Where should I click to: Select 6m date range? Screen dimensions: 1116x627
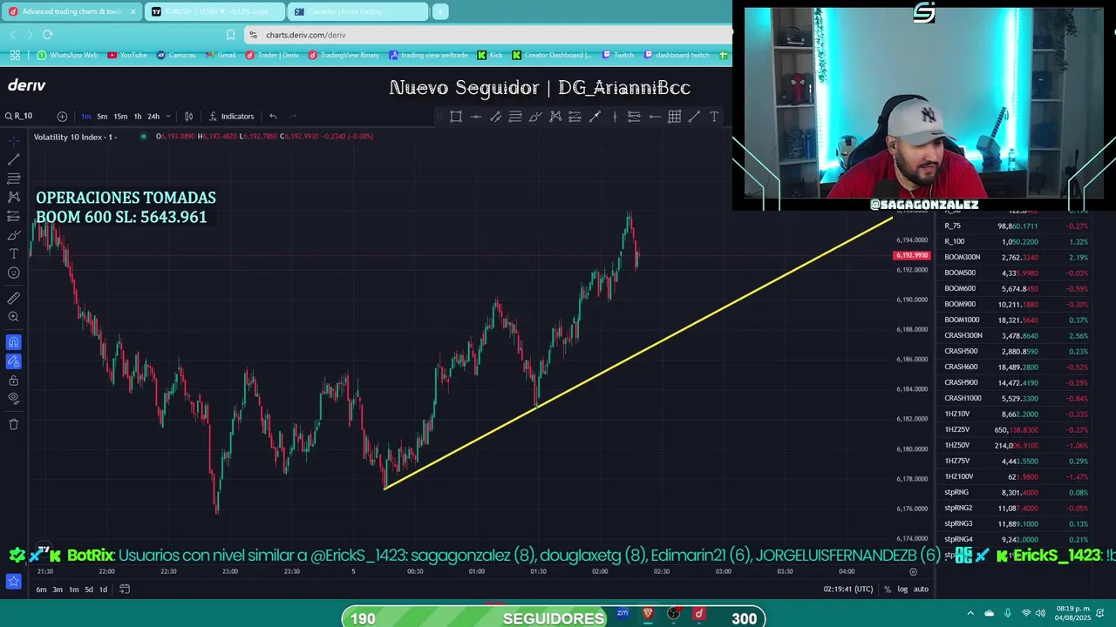(41, 590)
